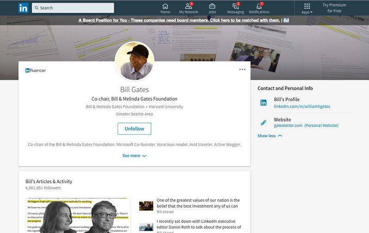The height and width of the screenshot is (233, 369).
Task: Click the Jobs briefcase icon
Action: (x=212, y=6)
